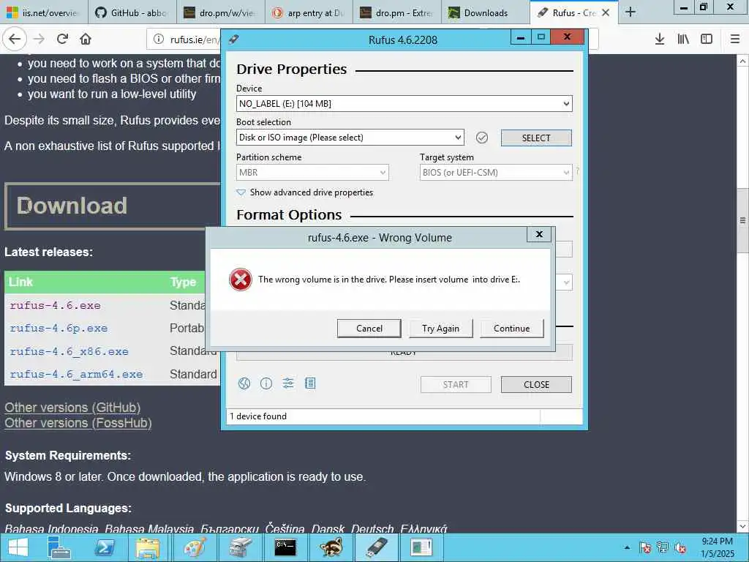This screenshot has height=562, width=749.
Task: Reload the page in the browser
Action: tap(62, 40)
